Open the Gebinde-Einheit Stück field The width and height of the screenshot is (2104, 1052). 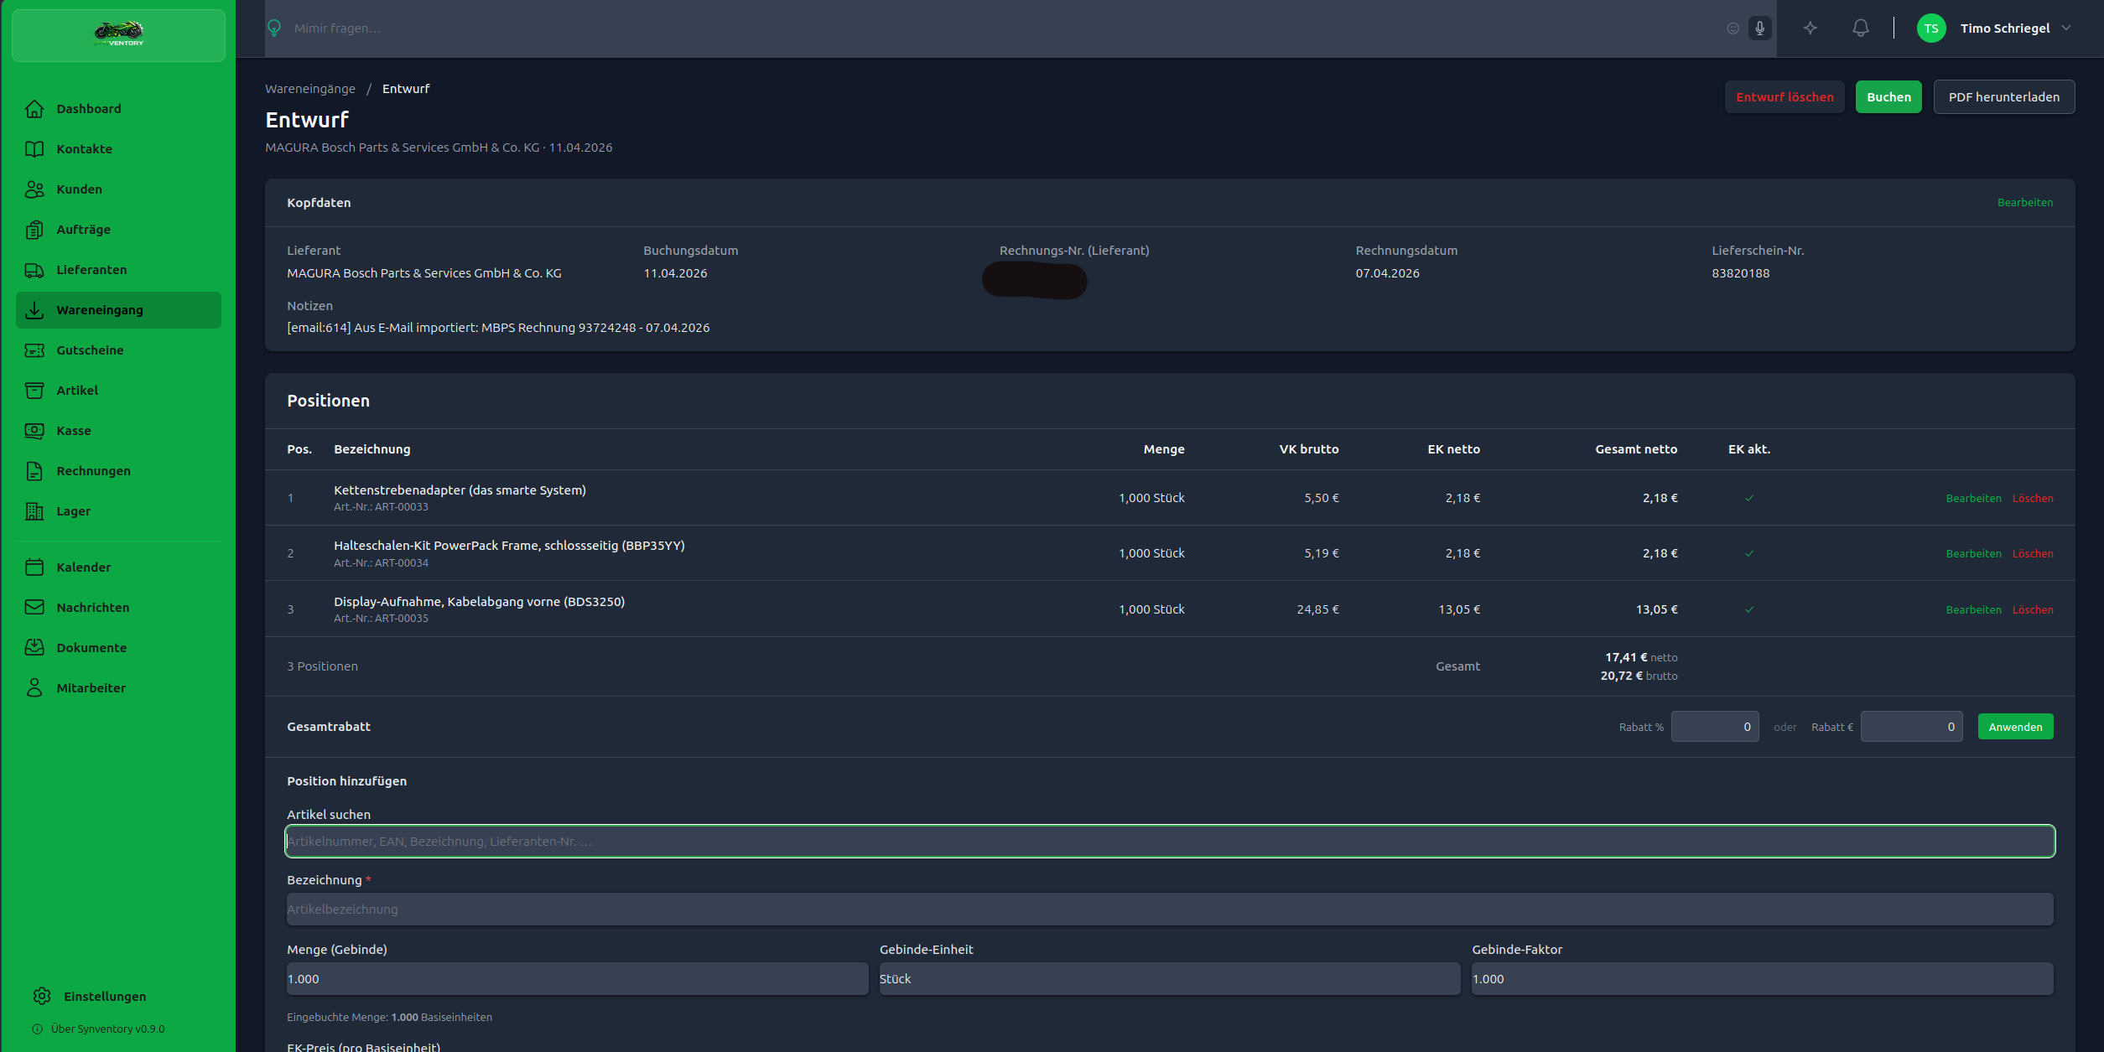click(x=1169, y=979)
